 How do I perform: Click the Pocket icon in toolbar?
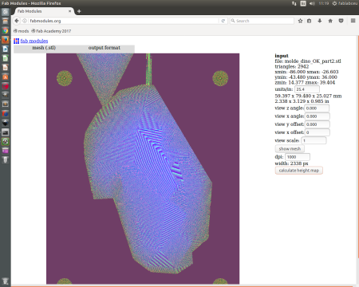[341, 21]
